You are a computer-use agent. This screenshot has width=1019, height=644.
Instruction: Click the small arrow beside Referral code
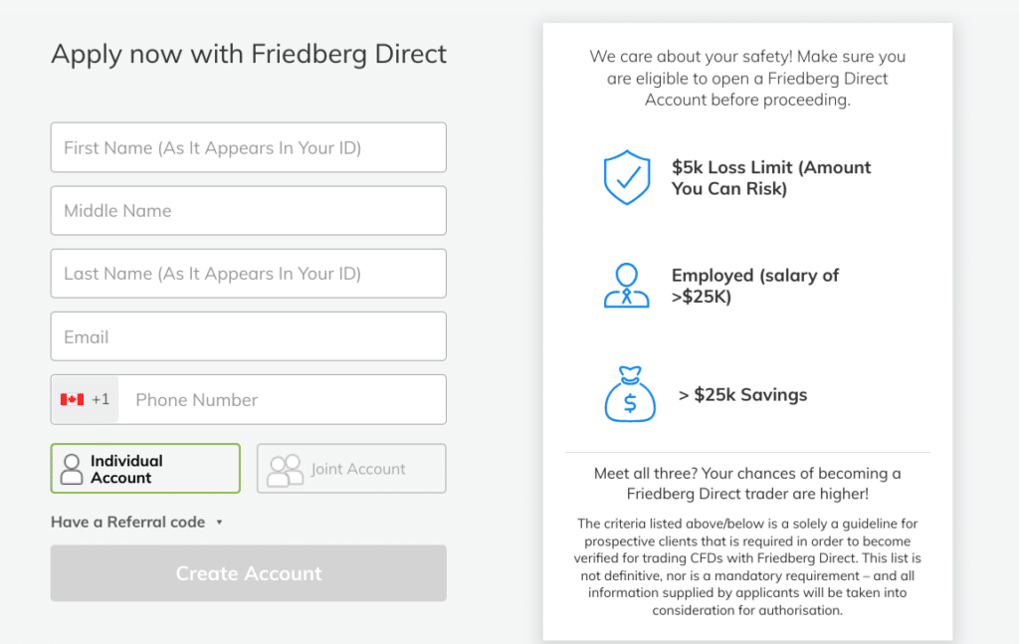pyautogui.click(x=219, y=523)
